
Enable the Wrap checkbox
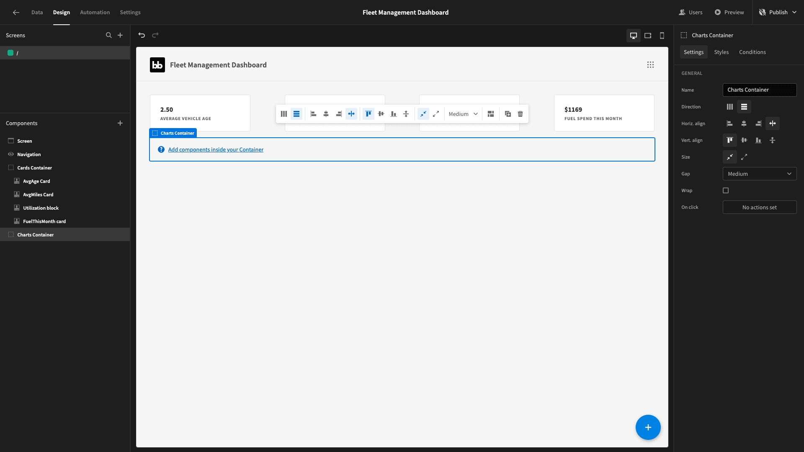pyautogui.click(x=726, y=190)
